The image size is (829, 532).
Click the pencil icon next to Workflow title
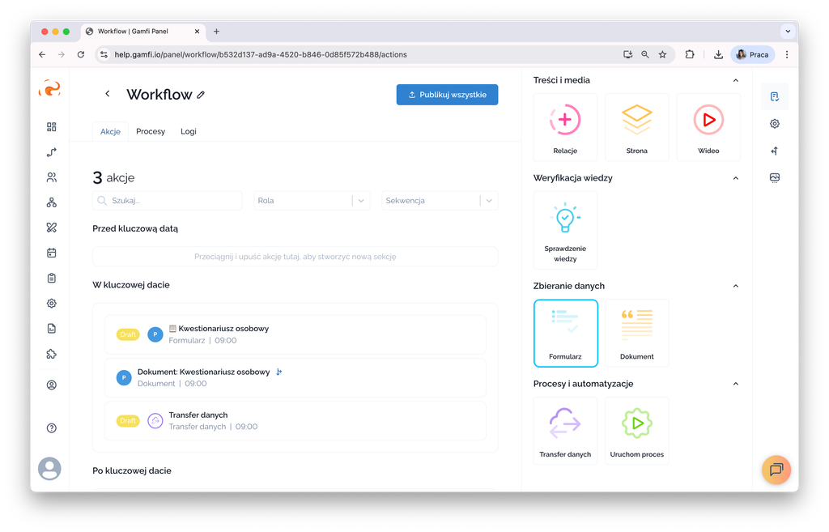tap(201, 95)
